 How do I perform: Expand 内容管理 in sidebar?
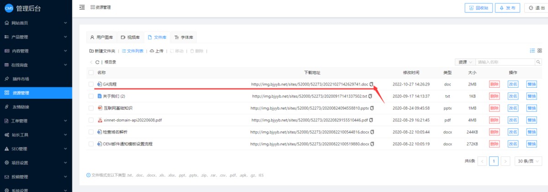[x=36, y=51]
